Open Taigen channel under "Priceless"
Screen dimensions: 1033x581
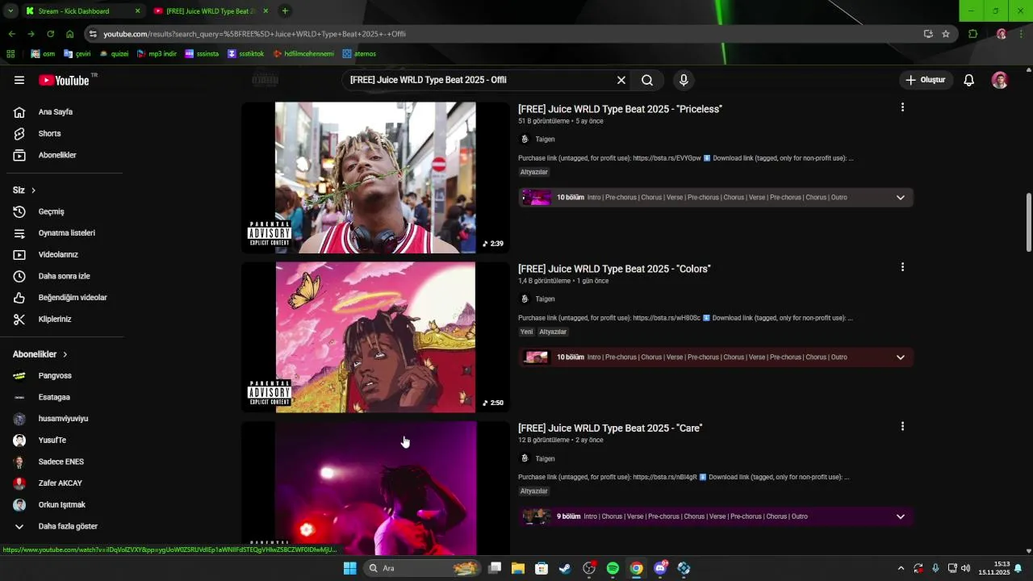coord(545,140)
